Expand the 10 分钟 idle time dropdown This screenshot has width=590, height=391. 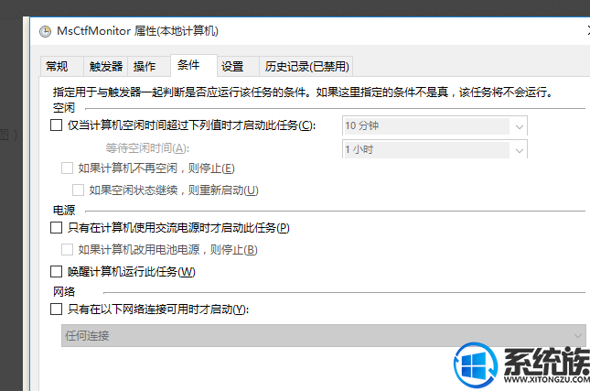point(434,125)
